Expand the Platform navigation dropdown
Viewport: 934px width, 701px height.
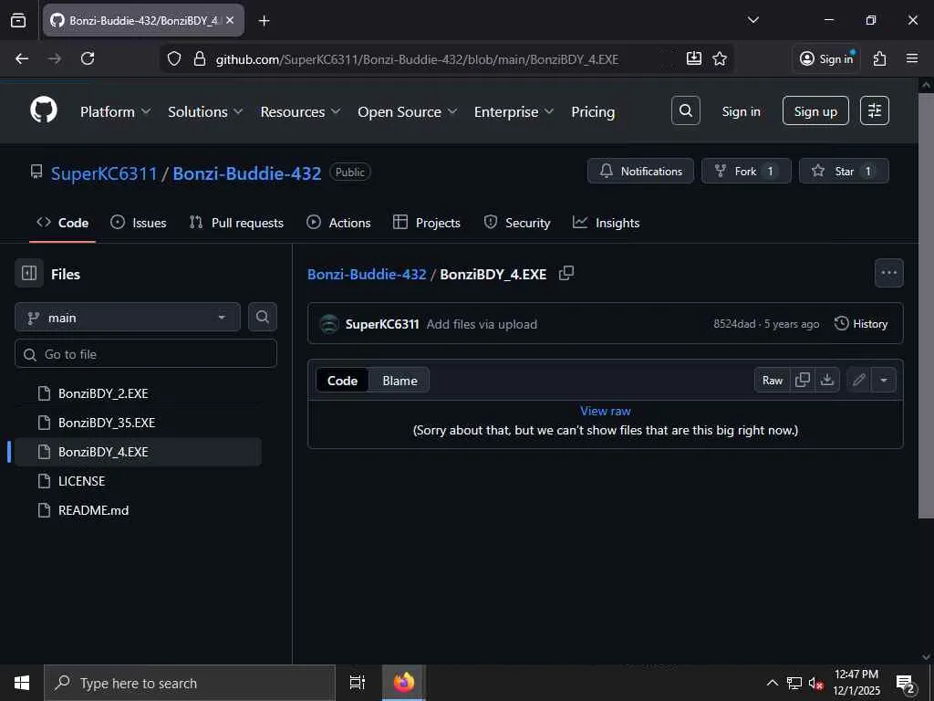[116, 112]
